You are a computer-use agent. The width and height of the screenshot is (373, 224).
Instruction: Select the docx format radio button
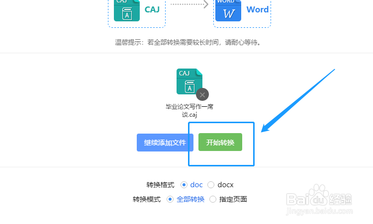[x=211, y=185]
